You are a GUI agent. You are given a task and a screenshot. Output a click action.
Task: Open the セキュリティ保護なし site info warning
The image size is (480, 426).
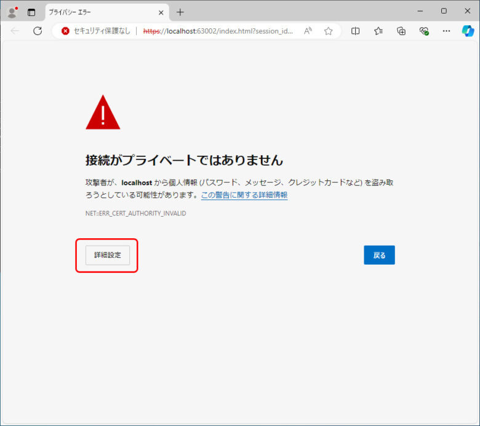point(96,31)
